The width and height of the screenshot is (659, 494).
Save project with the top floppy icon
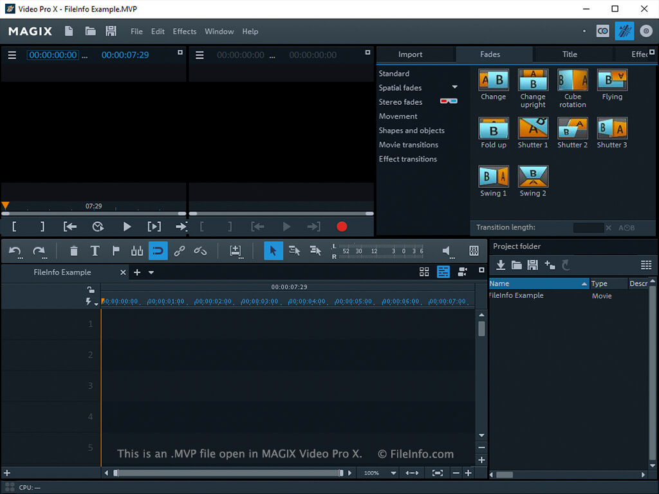click(x=111, y=31)
